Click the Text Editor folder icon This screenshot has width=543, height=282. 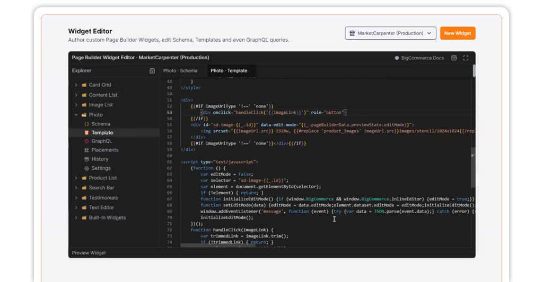click(84, 208)
